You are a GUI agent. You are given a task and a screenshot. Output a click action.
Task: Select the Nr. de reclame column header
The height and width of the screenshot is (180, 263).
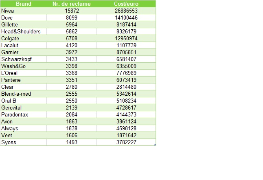click(x=72, y=4)
